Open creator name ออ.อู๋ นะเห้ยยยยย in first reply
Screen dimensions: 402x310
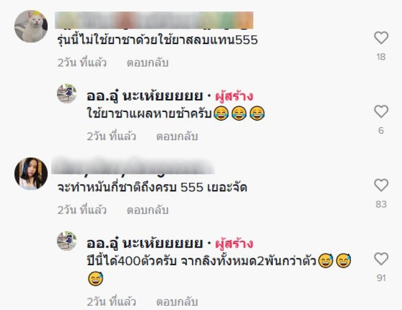[145, 96]
